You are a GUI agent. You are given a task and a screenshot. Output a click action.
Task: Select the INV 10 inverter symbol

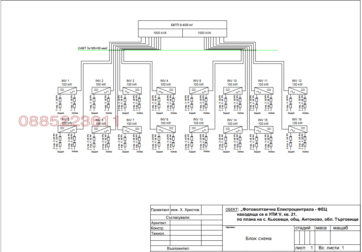(x=233, y=91)
